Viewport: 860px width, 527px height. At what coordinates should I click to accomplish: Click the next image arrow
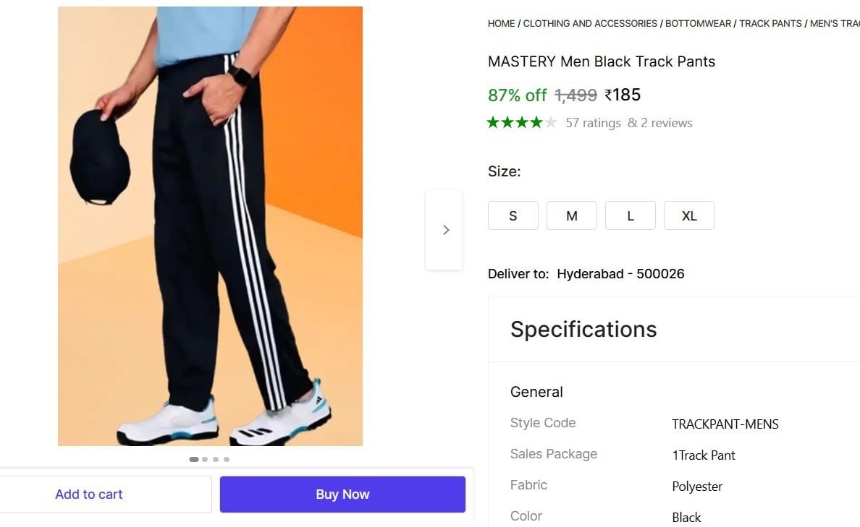tap(444, 229)
